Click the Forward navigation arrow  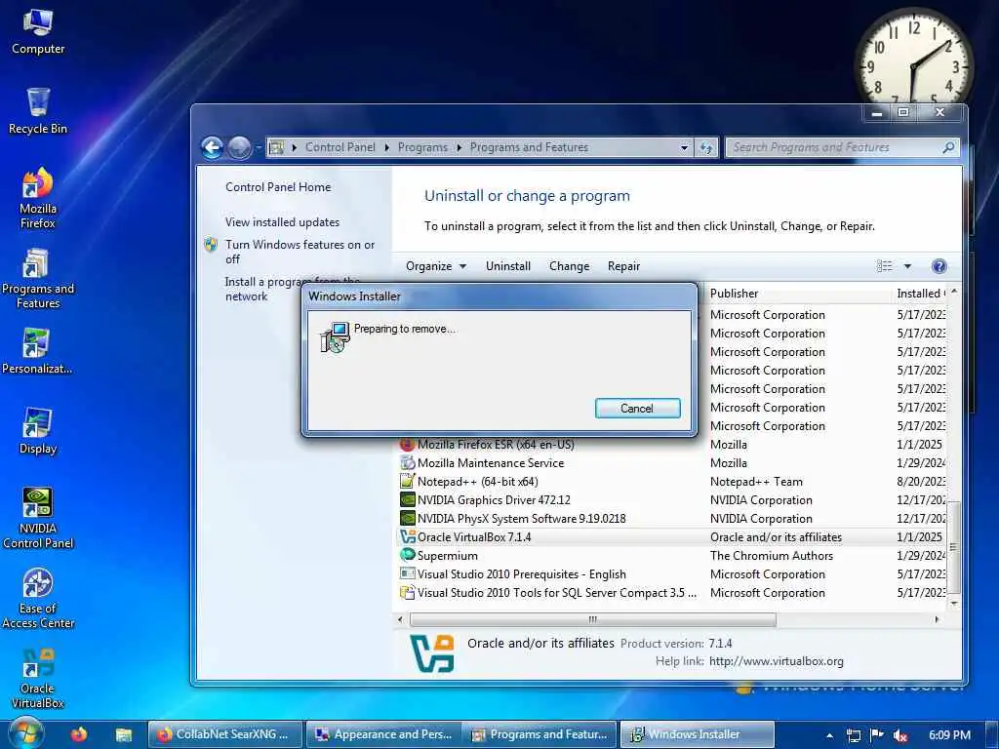pos(239,147)
